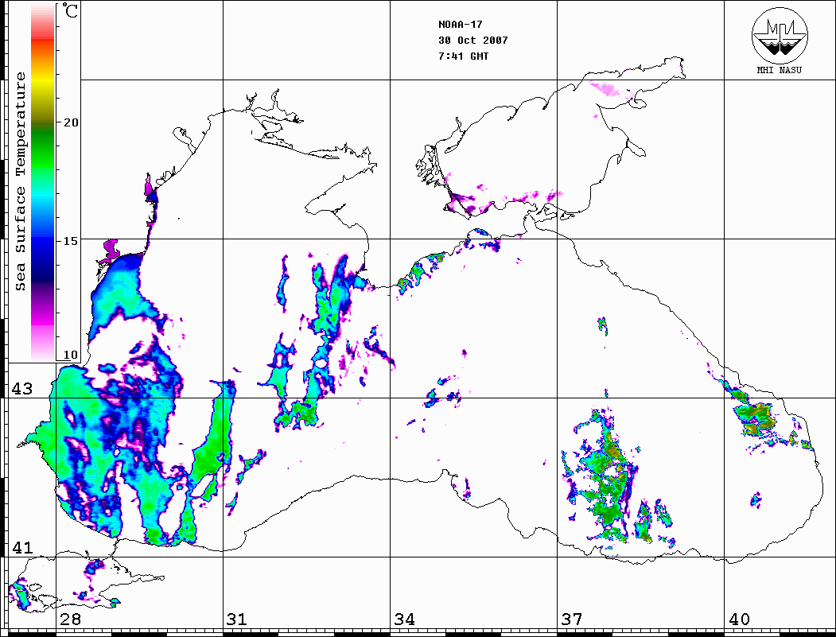The image size is (836, 637).
Task: Click longitude label '37'
Action: [x=572, y=620]
